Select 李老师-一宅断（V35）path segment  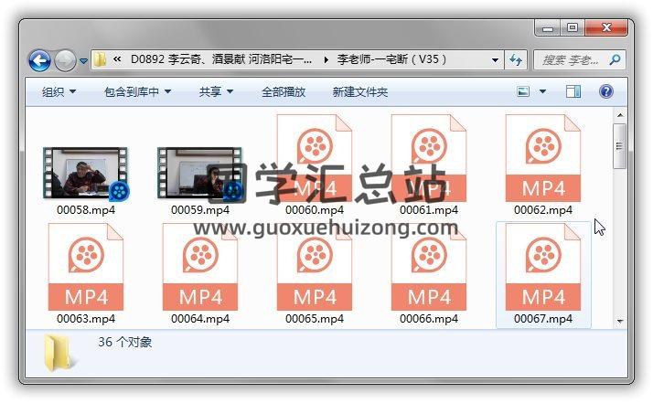coord(391,59)
